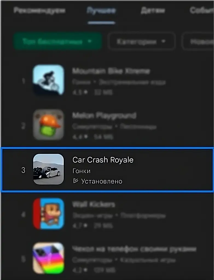Click the Wall Kickers game title
The height and width of the screenshot is (280, 214).
click(x=94, y=204)
